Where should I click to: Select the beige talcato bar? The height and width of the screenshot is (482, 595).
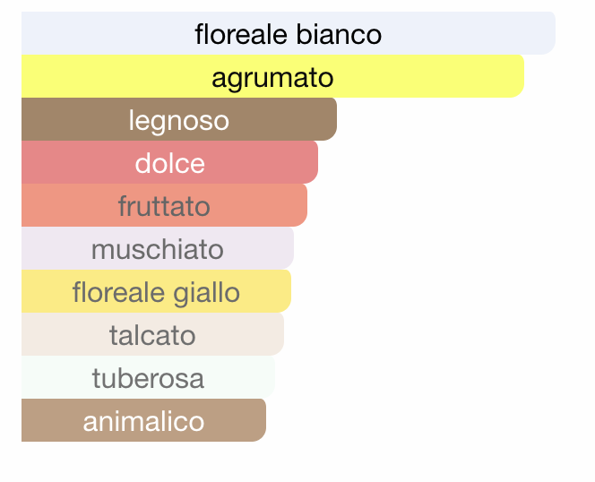[x=152, y=334]
